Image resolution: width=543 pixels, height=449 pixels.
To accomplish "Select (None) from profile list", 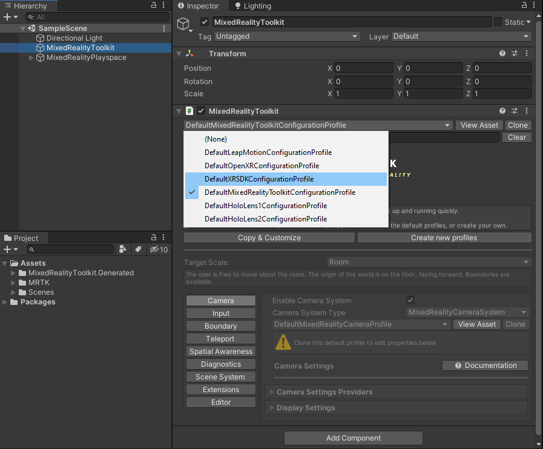I will (286, 139).
